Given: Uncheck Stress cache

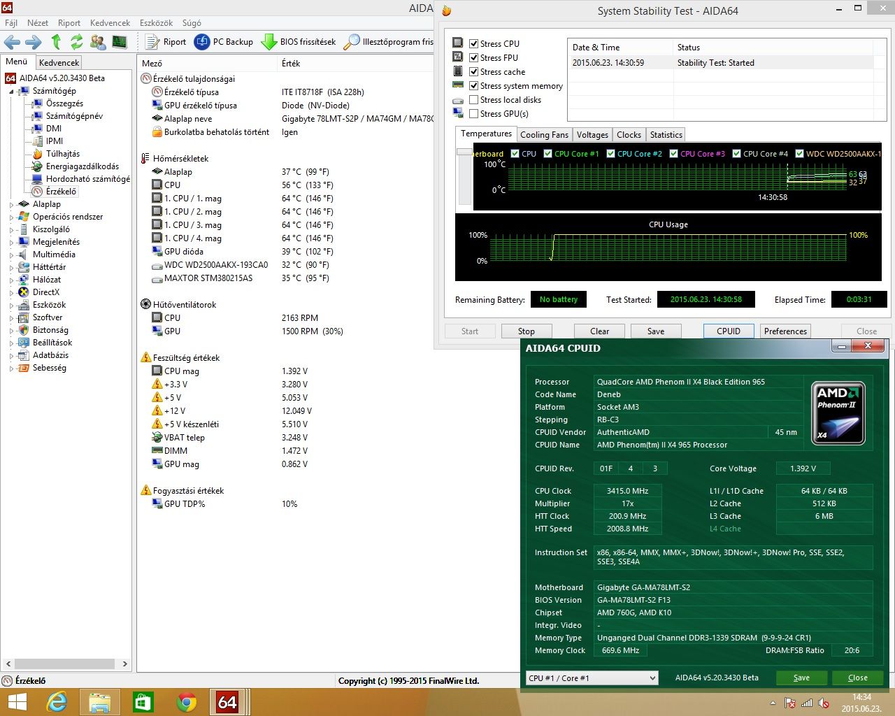Looking at the screenshot, I should pos(474,71).
